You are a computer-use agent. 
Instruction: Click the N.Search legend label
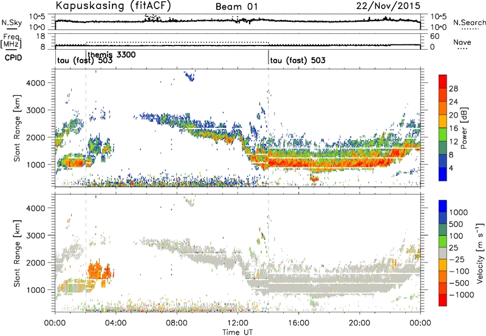[469, 22]
